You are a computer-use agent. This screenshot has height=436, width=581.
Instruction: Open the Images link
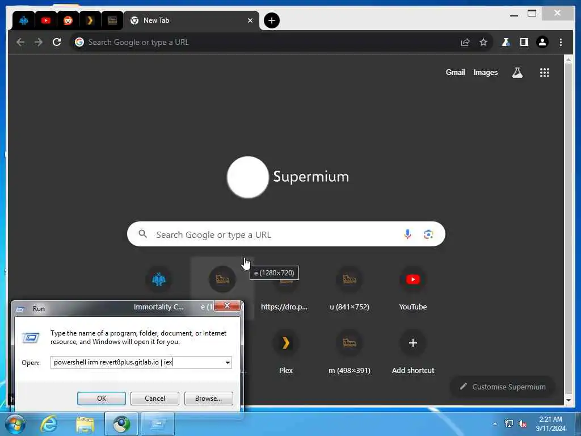[486, 72]
